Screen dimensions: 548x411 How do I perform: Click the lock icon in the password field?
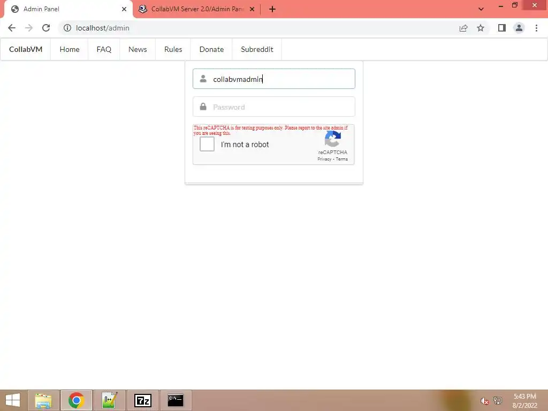coord(203,106)
